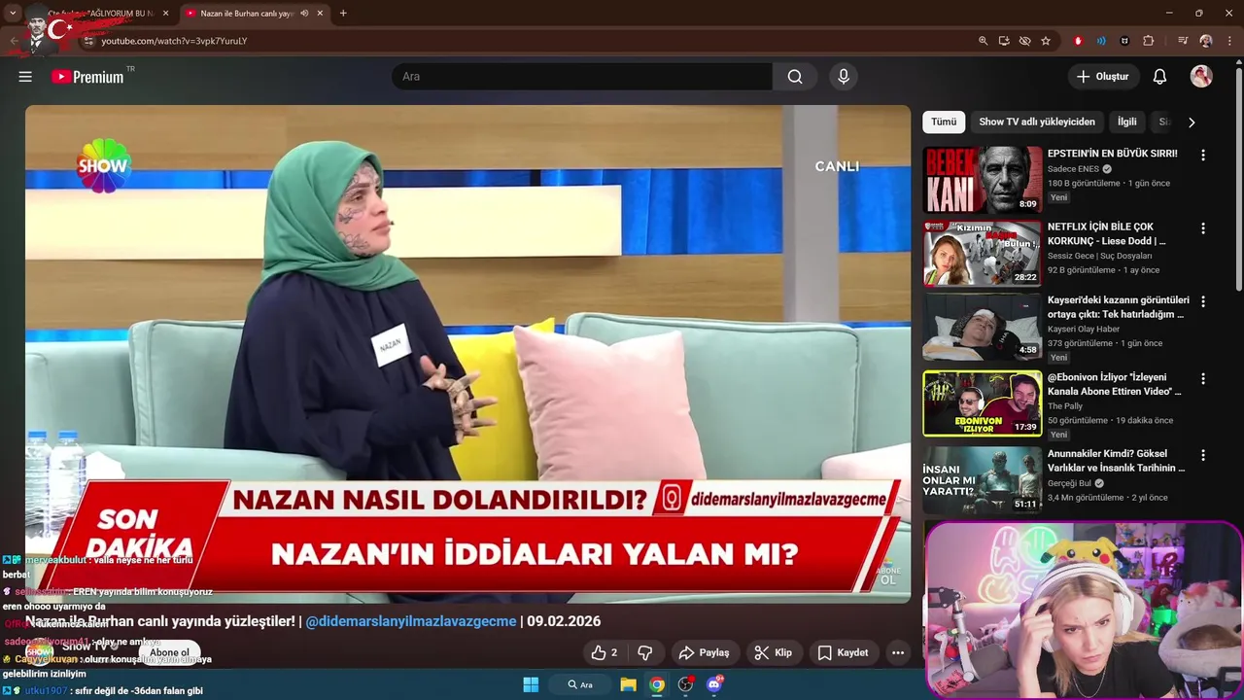
Task: Open the YouTube guide hamburger menu
Action: (x=25, y=77)
